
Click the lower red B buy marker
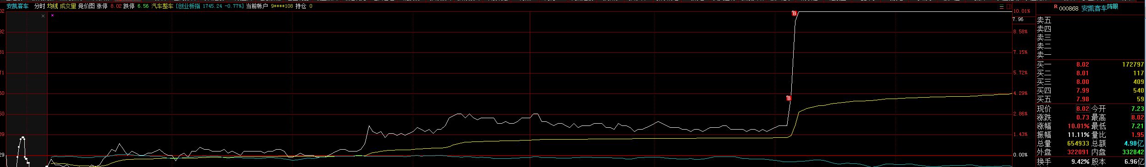789,98
